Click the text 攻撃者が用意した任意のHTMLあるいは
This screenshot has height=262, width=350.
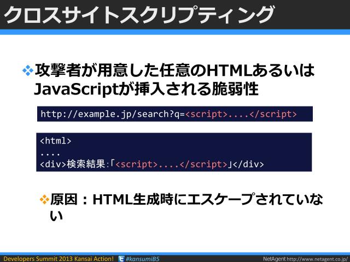175,70
